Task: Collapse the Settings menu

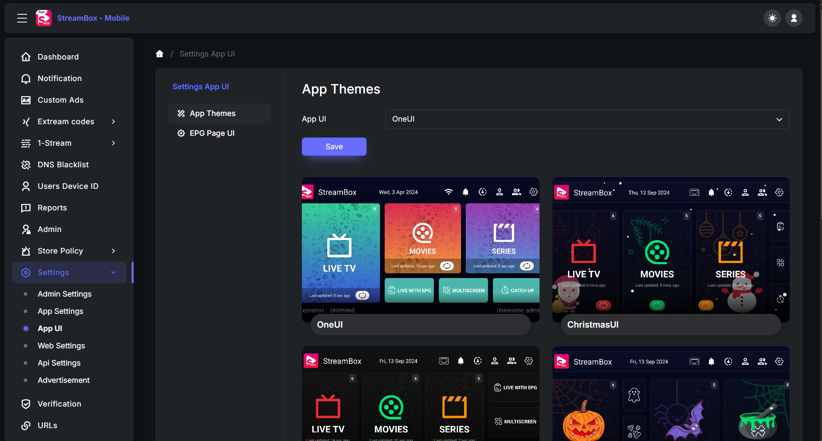Action: tap(69, 272)
